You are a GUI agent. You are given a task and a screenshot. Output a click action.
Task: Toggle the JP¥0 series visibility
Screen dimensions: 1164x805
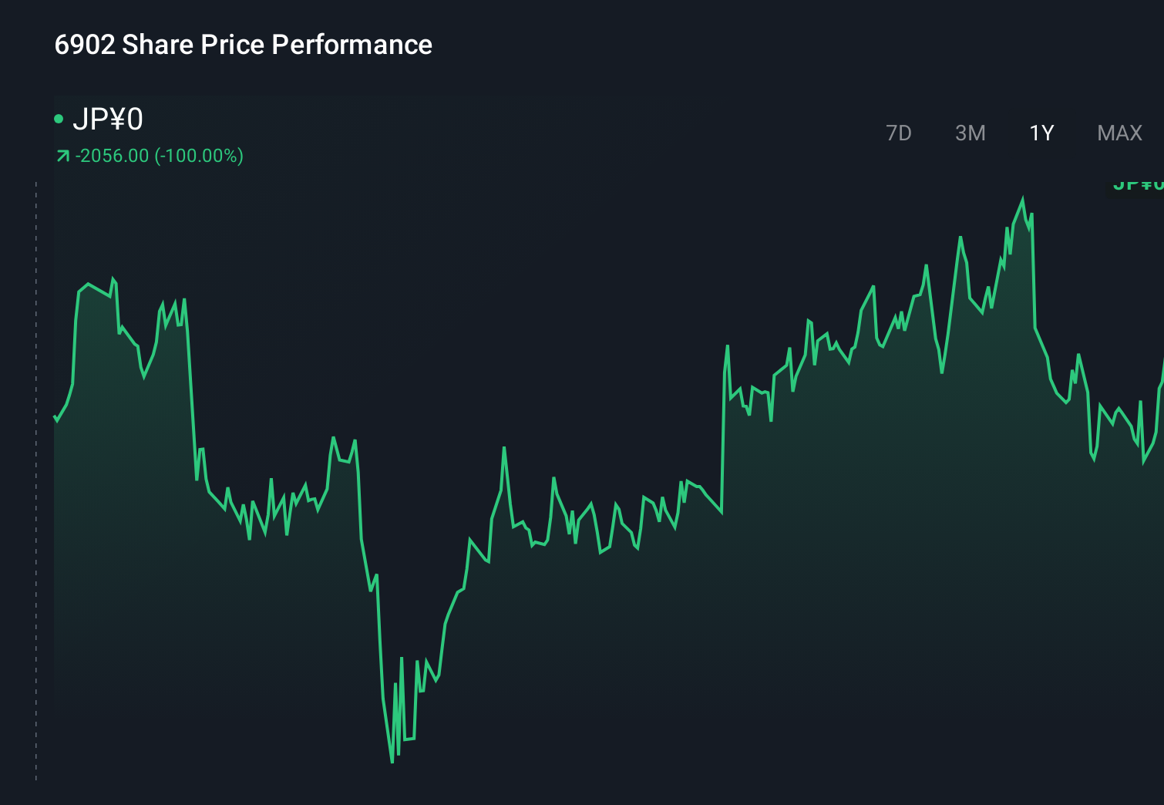pos(100,118)
